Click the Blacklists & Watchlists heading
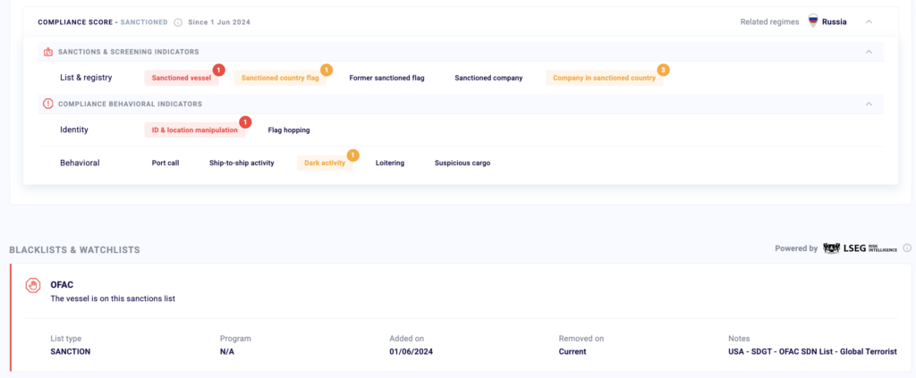Viewport: 916px width, 378px height. 74,249
